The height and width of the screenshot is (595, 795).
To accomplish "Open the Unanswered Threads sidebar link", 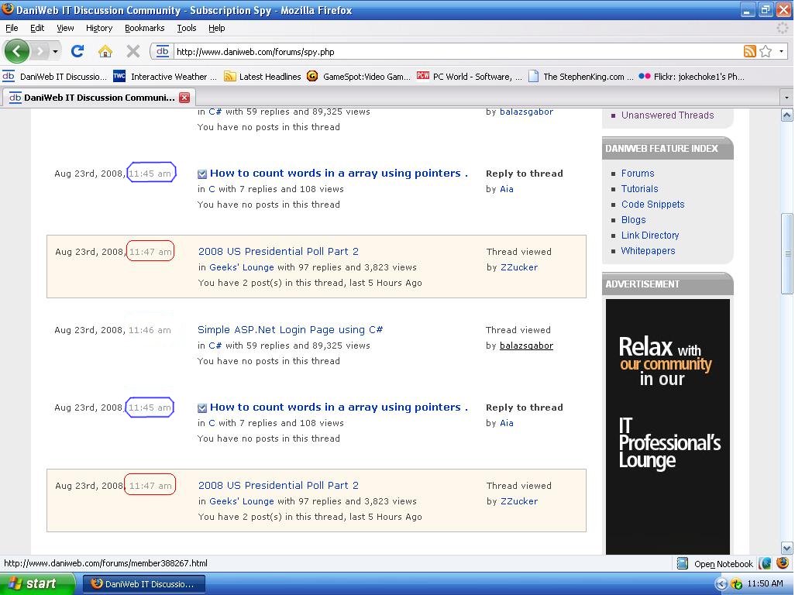I will click(x=667, y=115).
